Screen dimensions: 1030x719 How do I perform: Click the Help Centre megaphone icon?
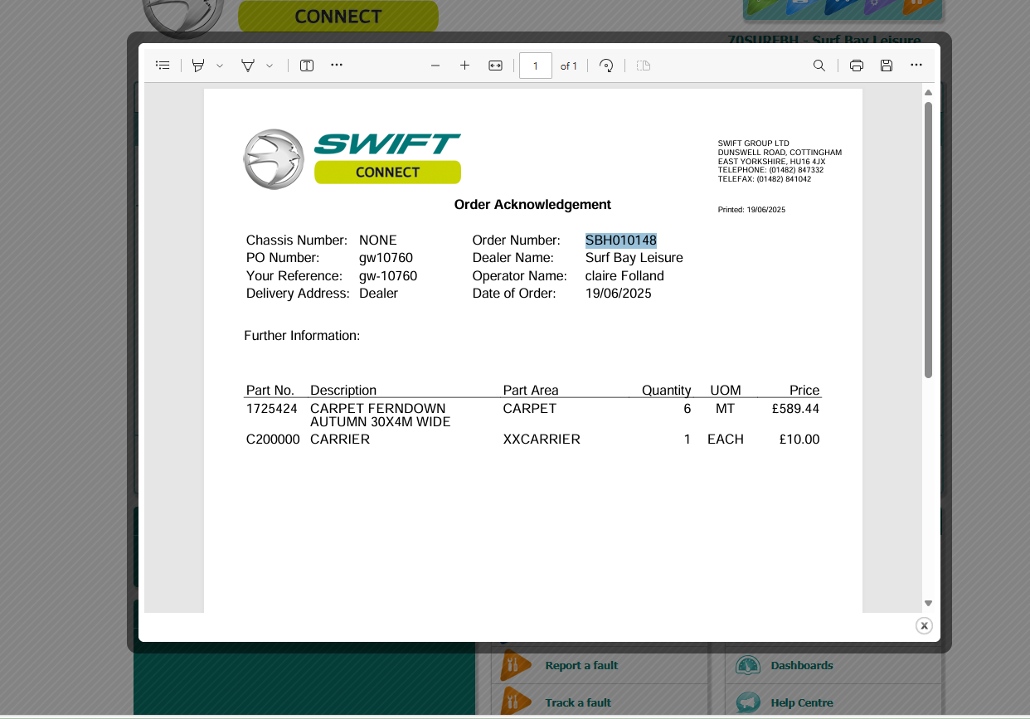(x=748, y=702)
